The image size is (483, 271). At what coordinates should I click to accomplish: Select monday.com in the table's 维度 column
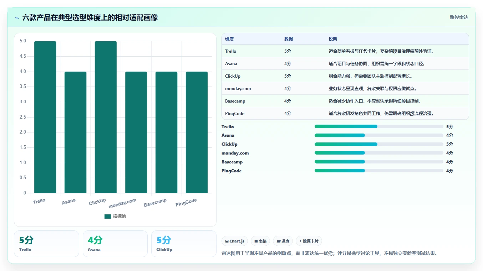pyautogui.click(x=238, y=89)
